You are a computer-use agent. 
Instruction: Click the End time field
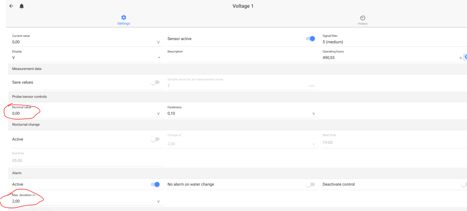(x=88, y=159)
